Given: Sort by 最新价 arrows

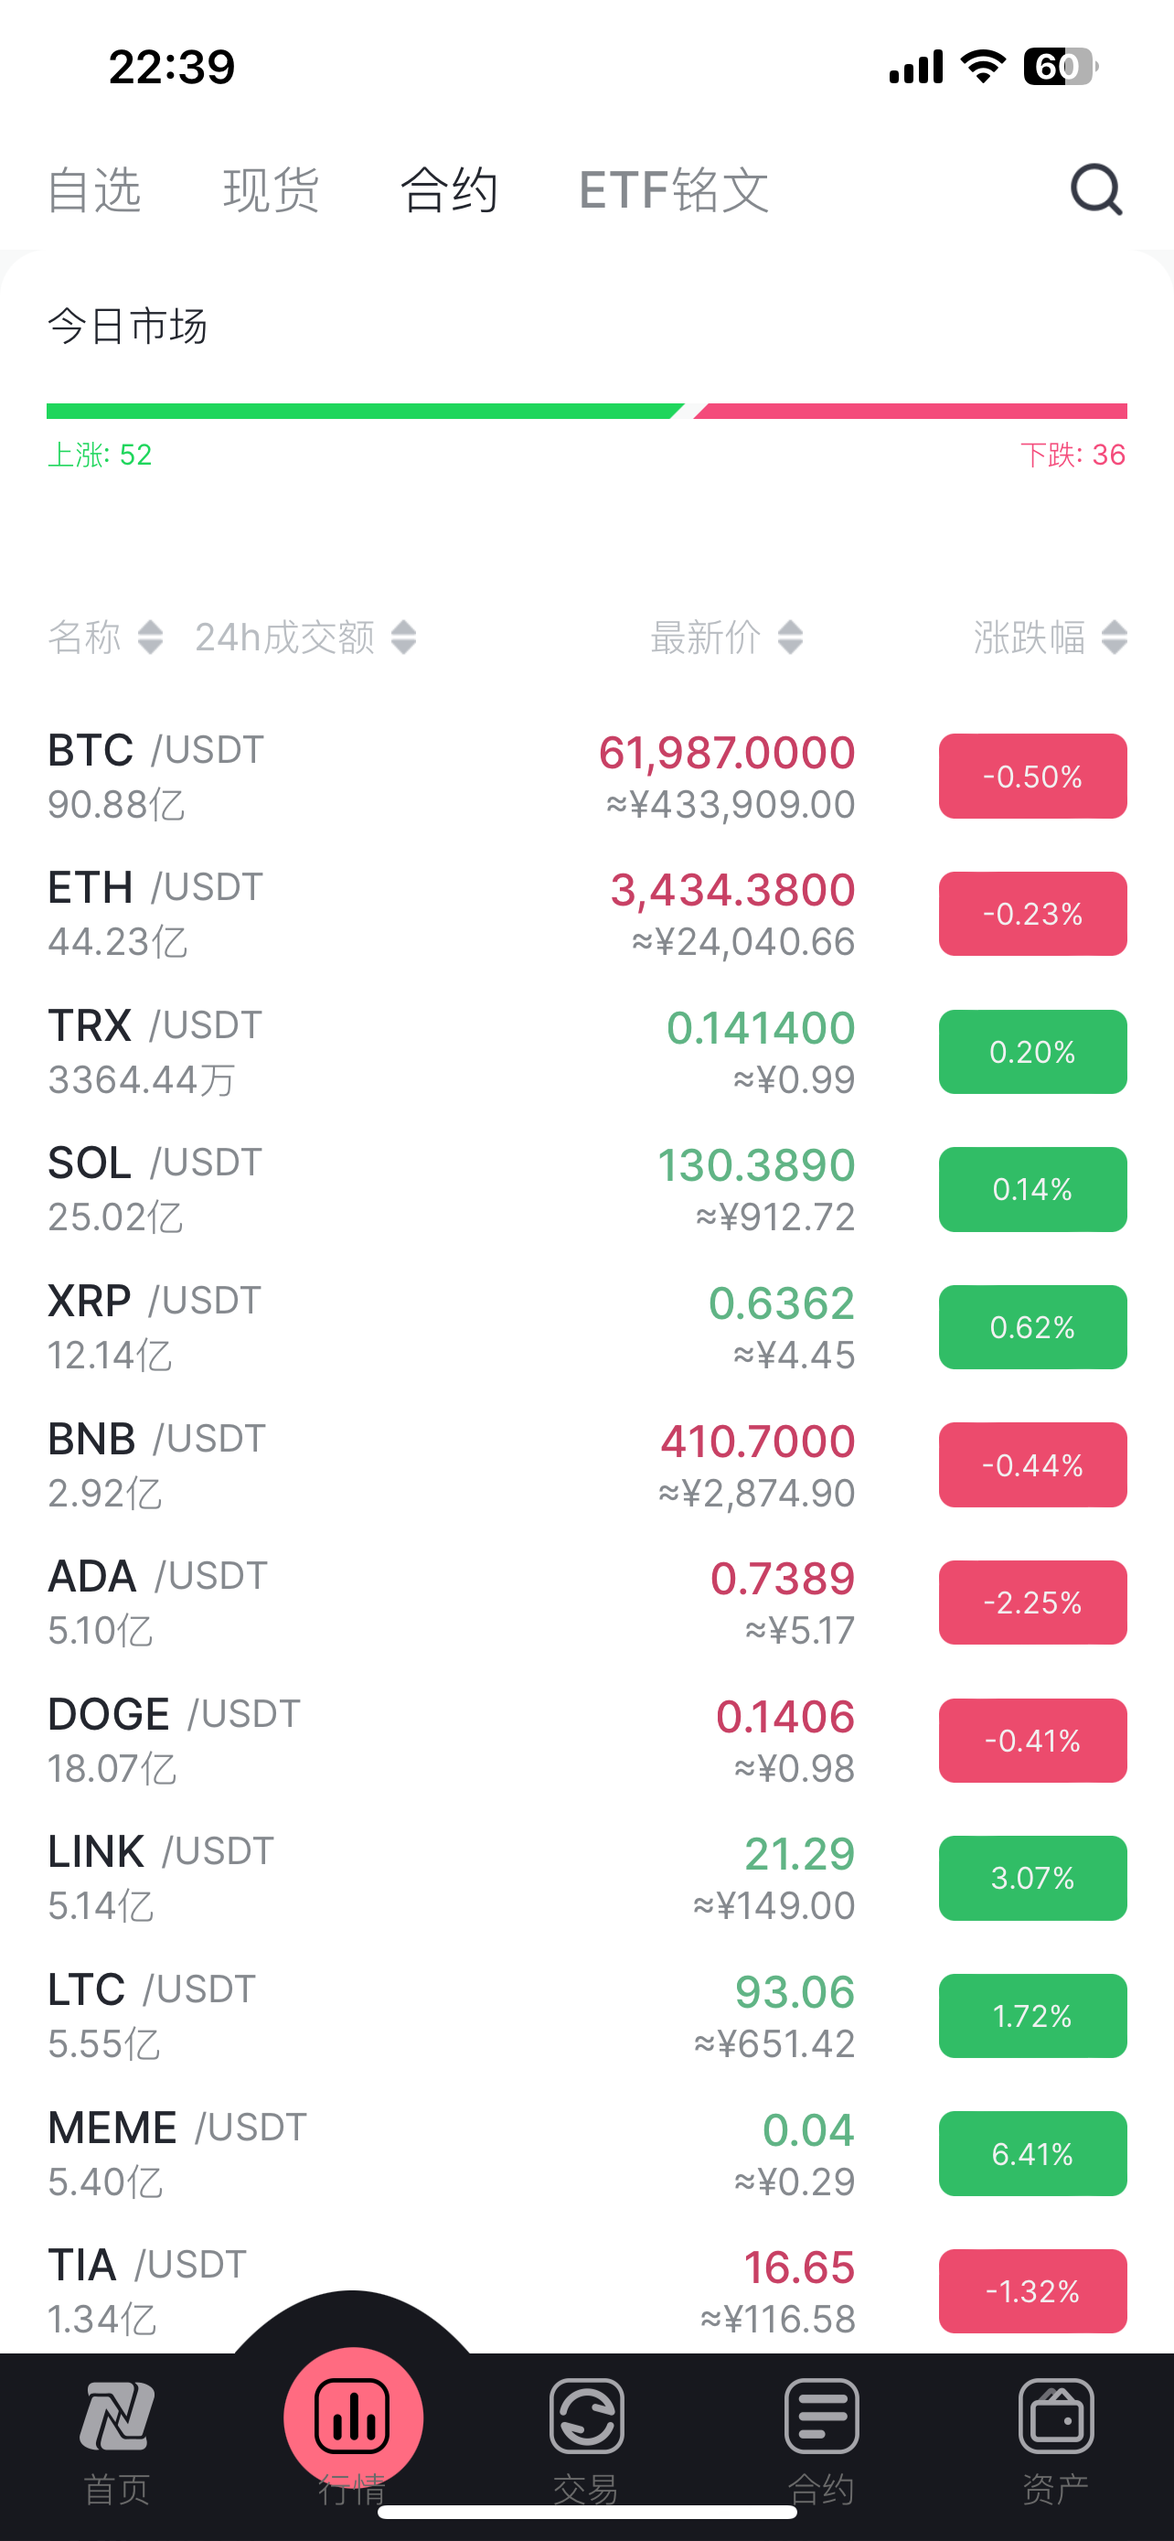Looking at the screenshot, I should point(790,638).
